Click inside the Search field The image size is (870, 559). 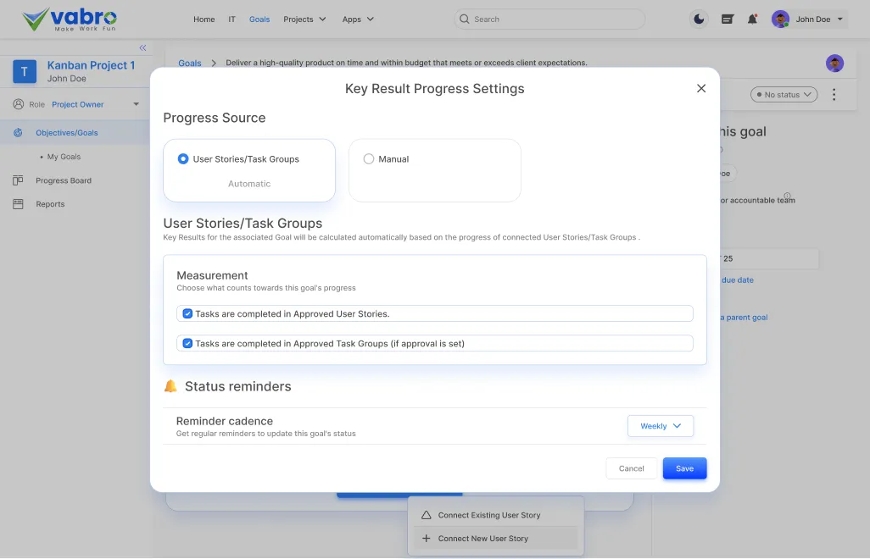(x=551, y=19)
